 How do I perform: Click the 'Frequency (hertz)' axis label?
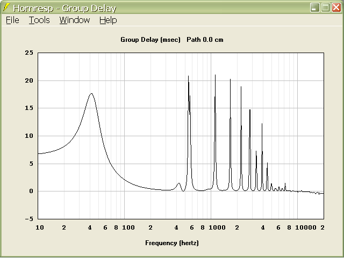[172, 243]
